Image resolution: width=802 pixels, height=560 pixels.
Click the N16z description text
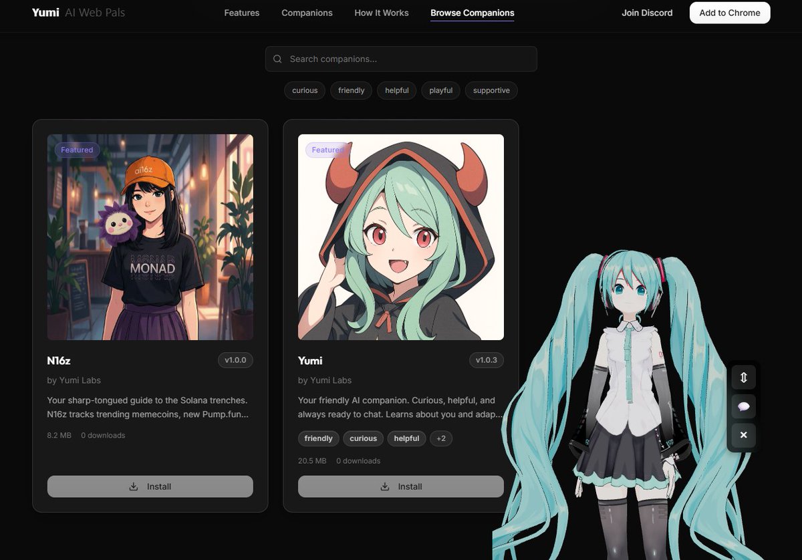click(148, 408)
